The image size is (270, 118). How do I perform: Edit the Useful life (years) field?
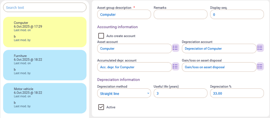coord(180,93)
